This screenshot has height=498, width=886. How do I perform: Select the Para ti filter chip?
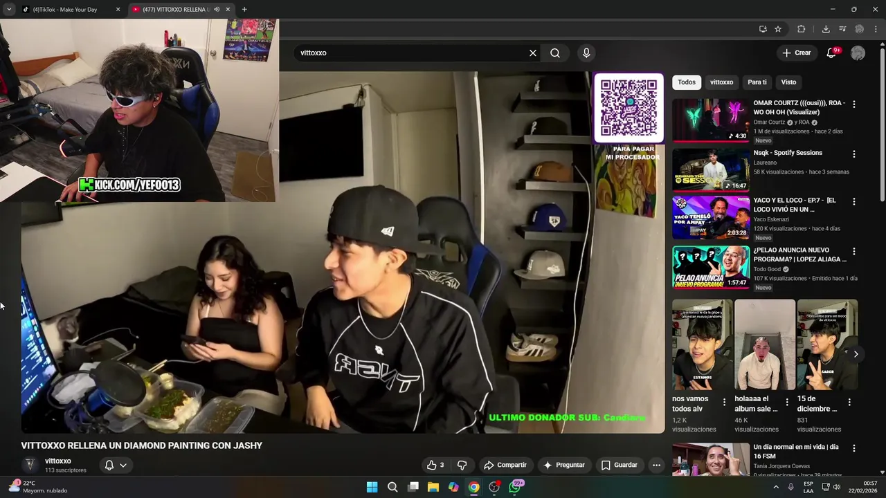[x=757, y=82]
